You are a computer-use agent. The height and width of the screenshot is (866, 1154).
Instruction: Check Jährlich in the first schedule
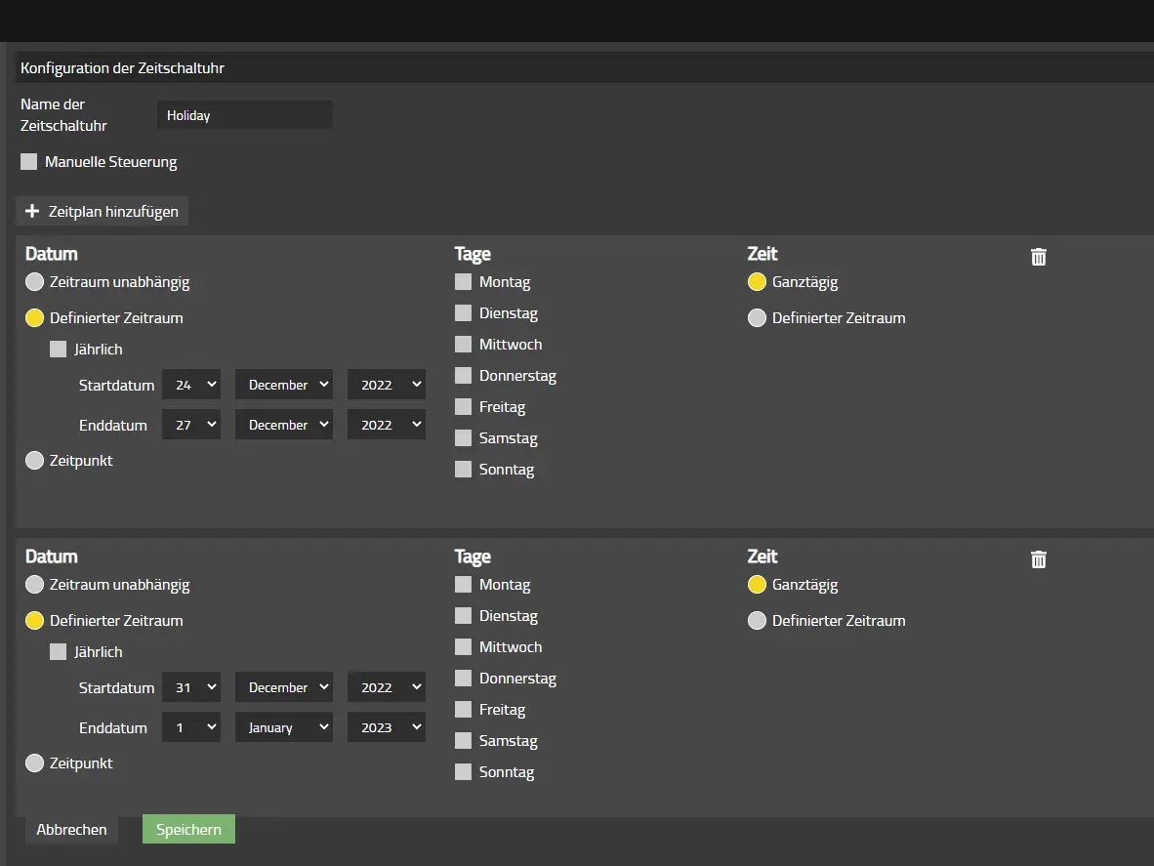pyautogui.click(x=59, y=349)
